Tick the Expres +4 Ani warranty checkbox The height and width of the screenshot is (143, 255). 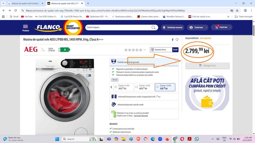(x=137, y=87)
